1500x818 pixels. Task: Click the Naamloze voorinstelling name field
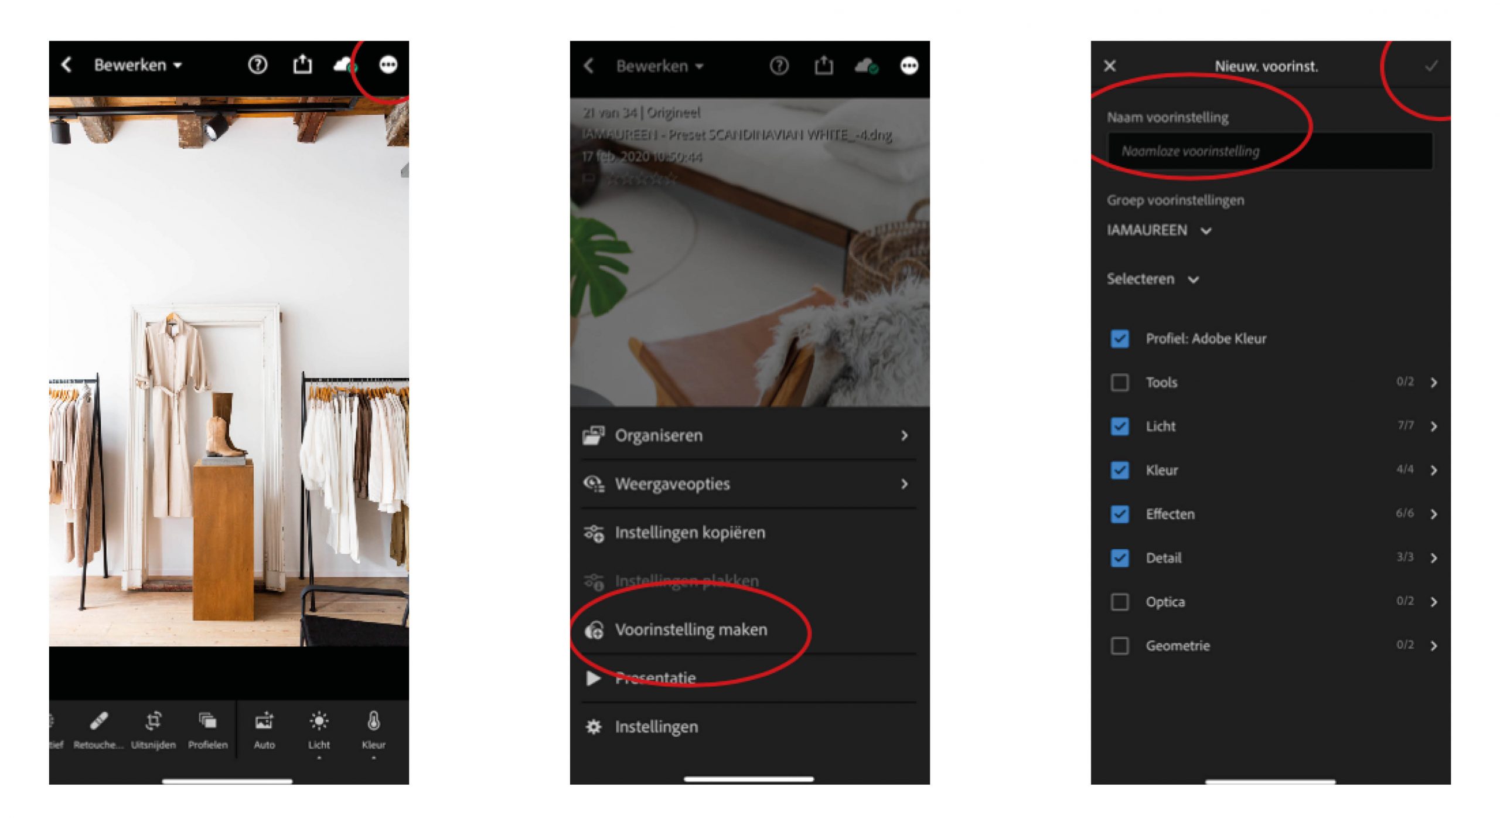tap(1269, 151)
